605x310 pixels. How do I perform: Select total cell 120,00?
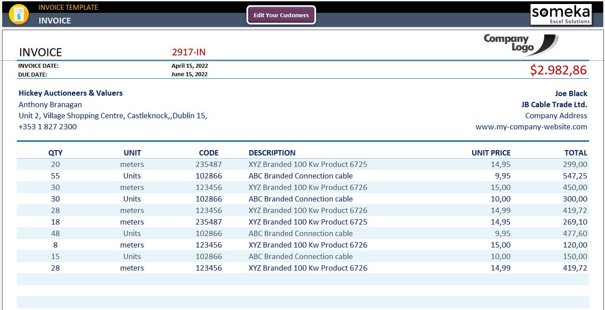point(576,245)
